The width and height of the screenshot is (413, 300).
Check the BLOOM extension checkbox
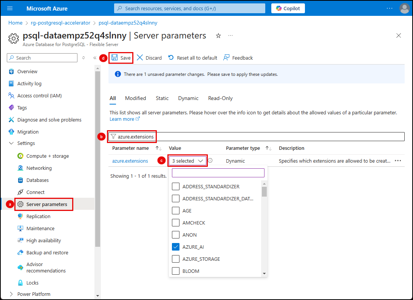(x=176, y=271)
